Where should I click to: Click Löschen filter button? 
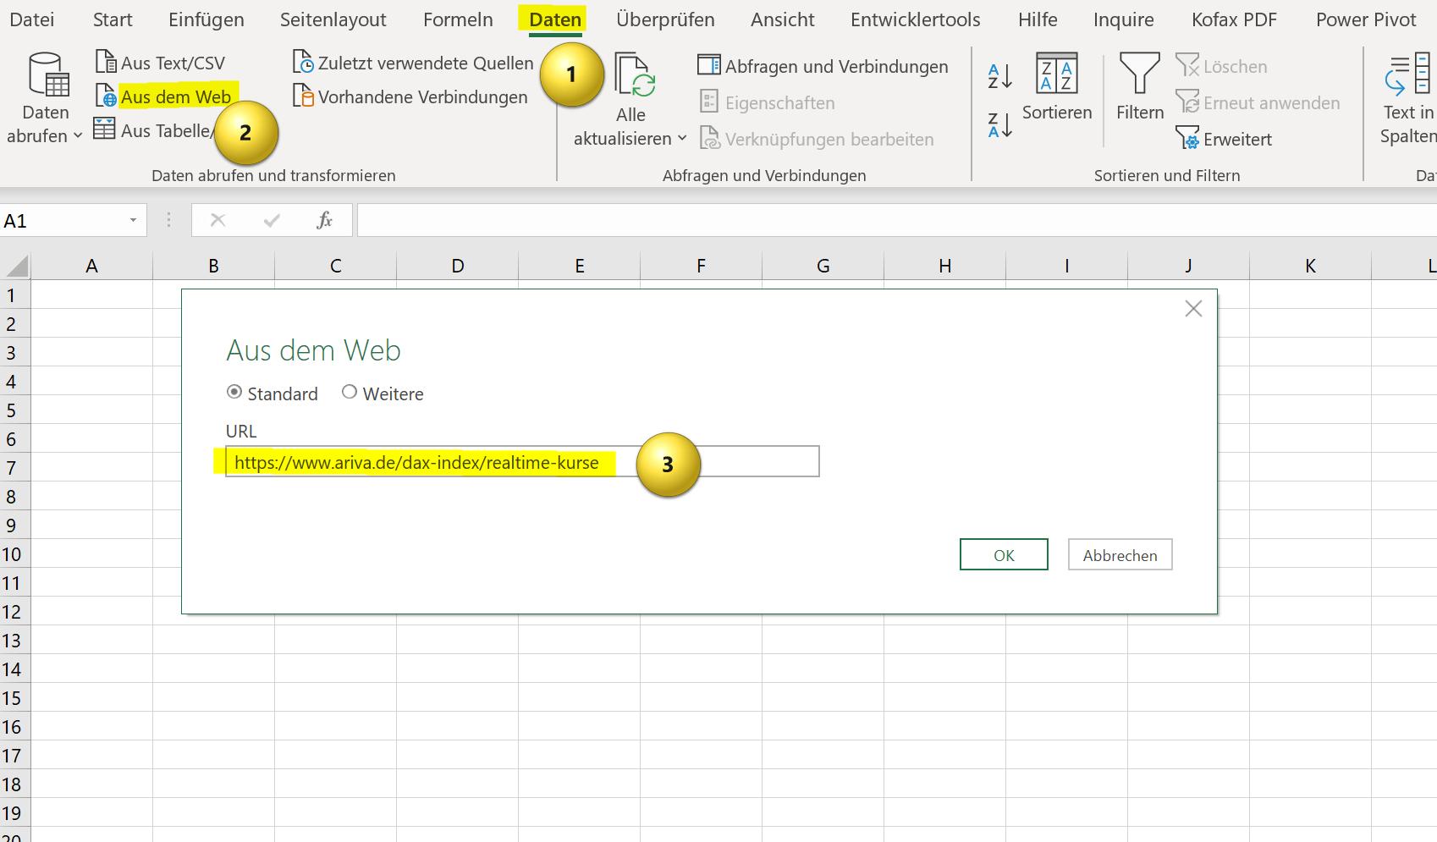coord(1221,66)
